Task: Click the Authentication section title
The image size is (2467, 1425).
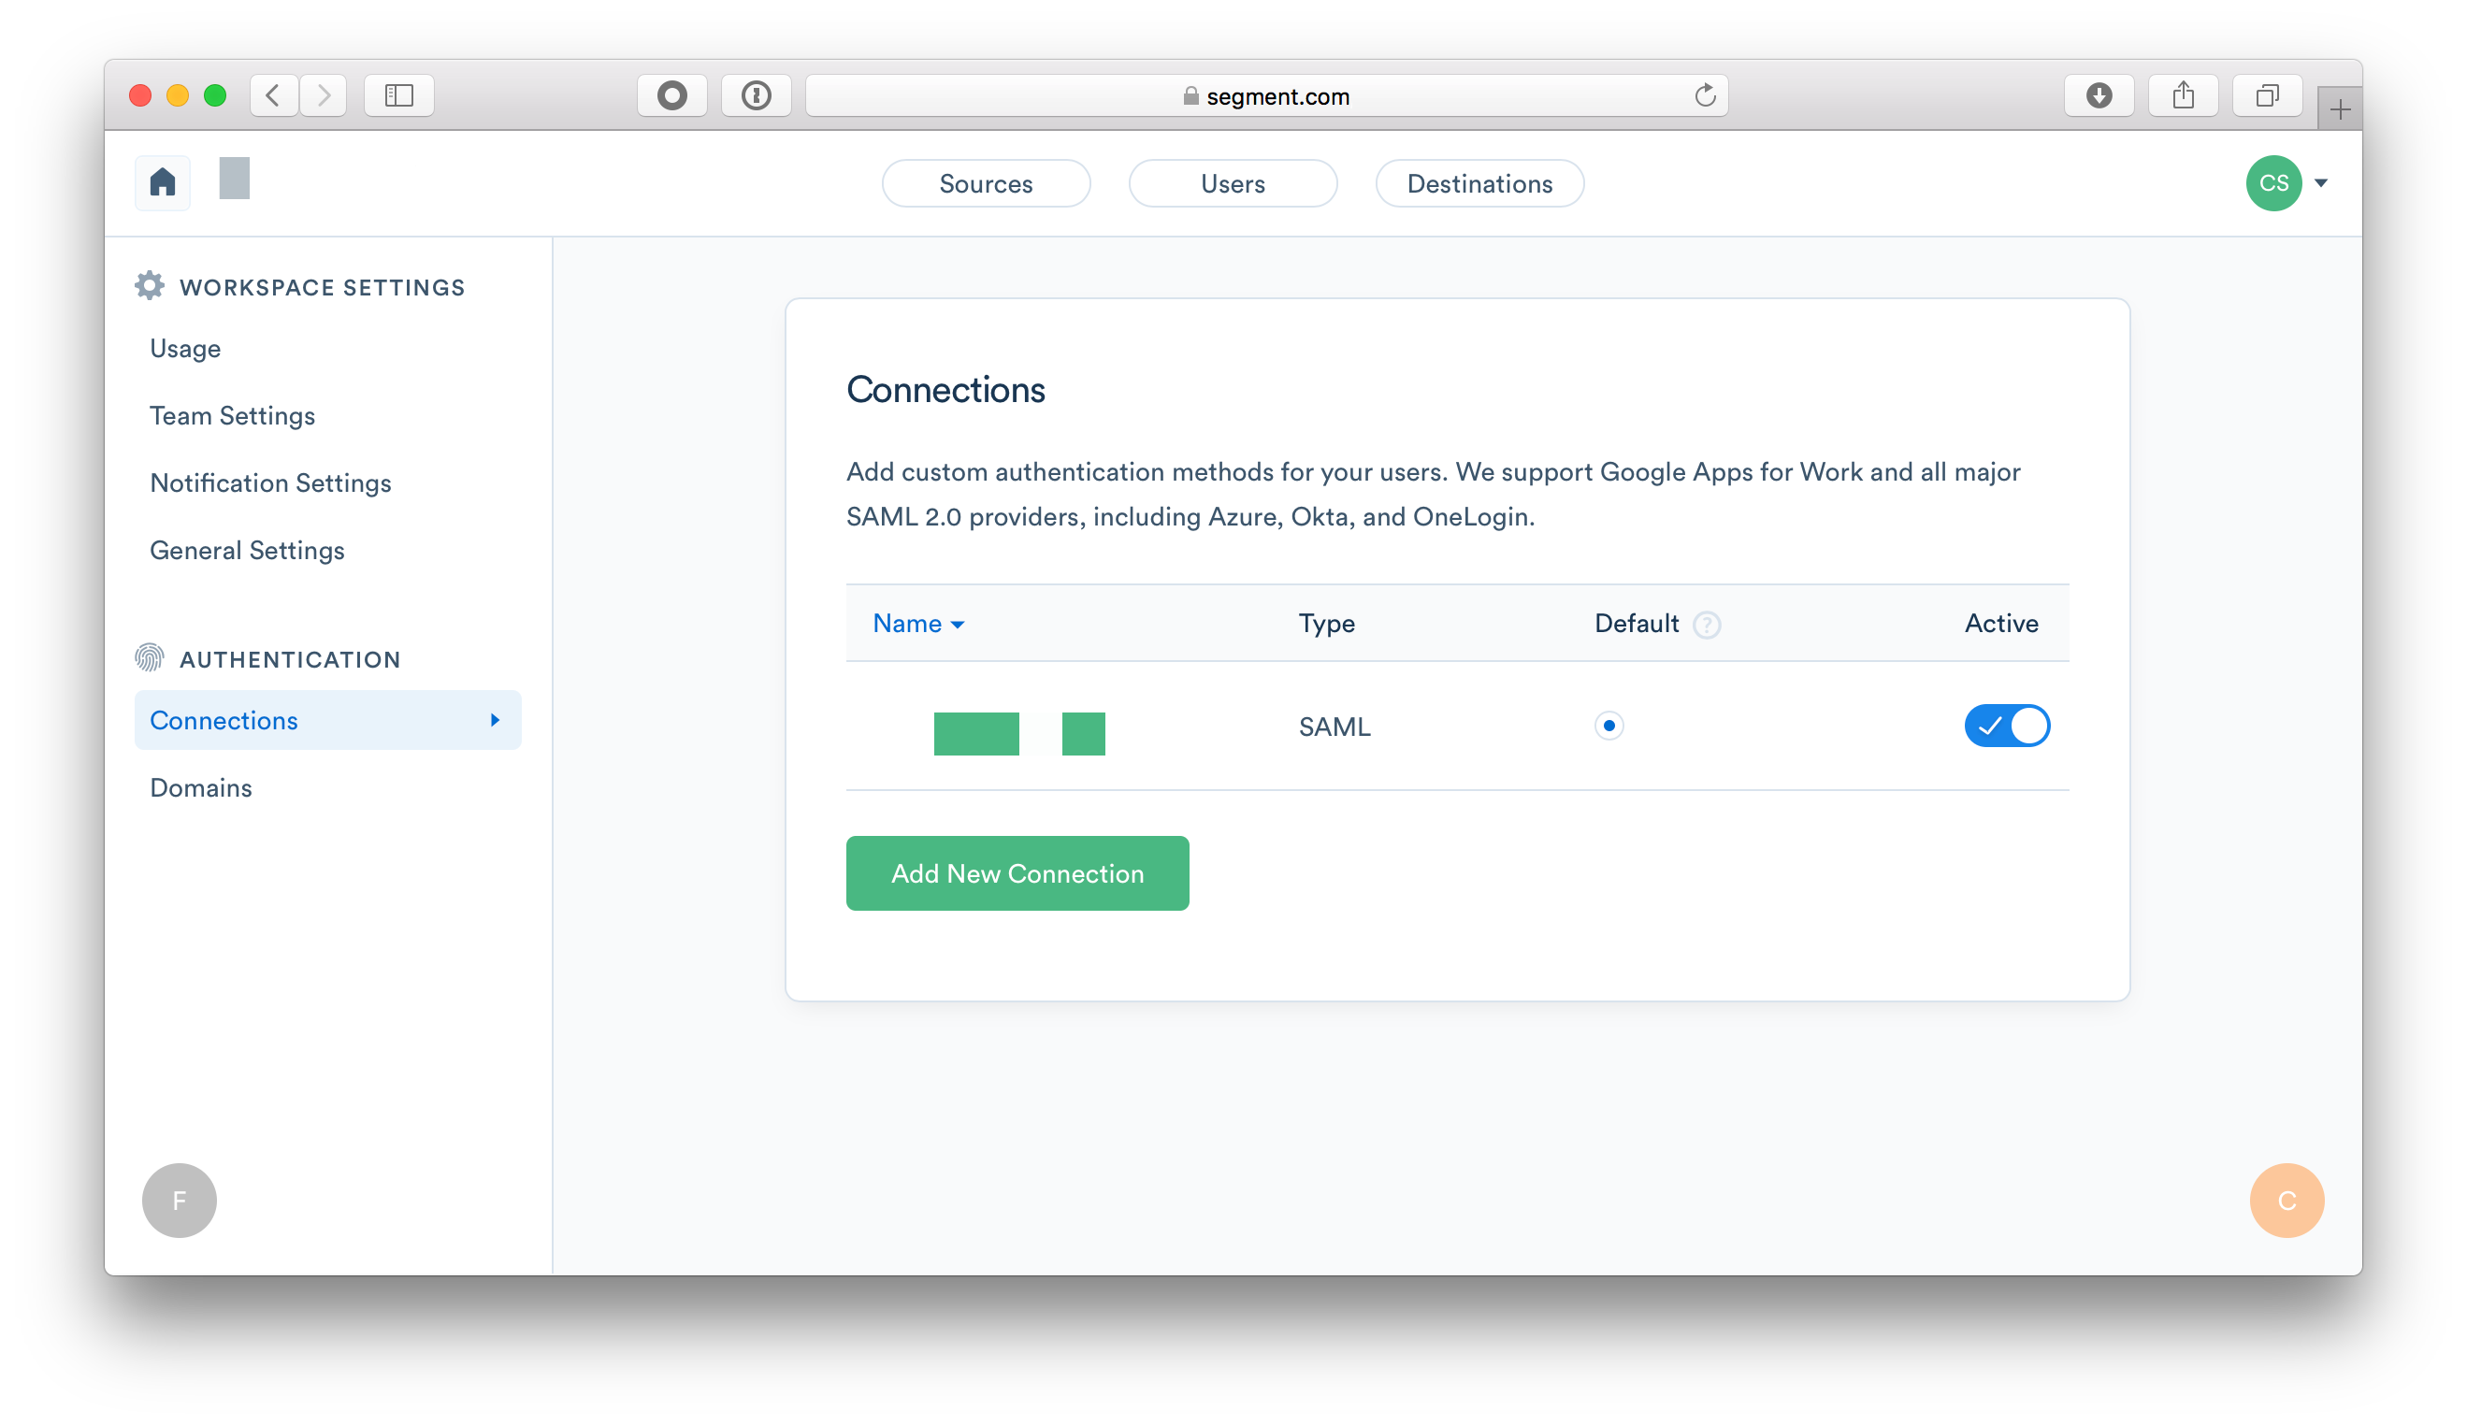Action: point(290,659)
